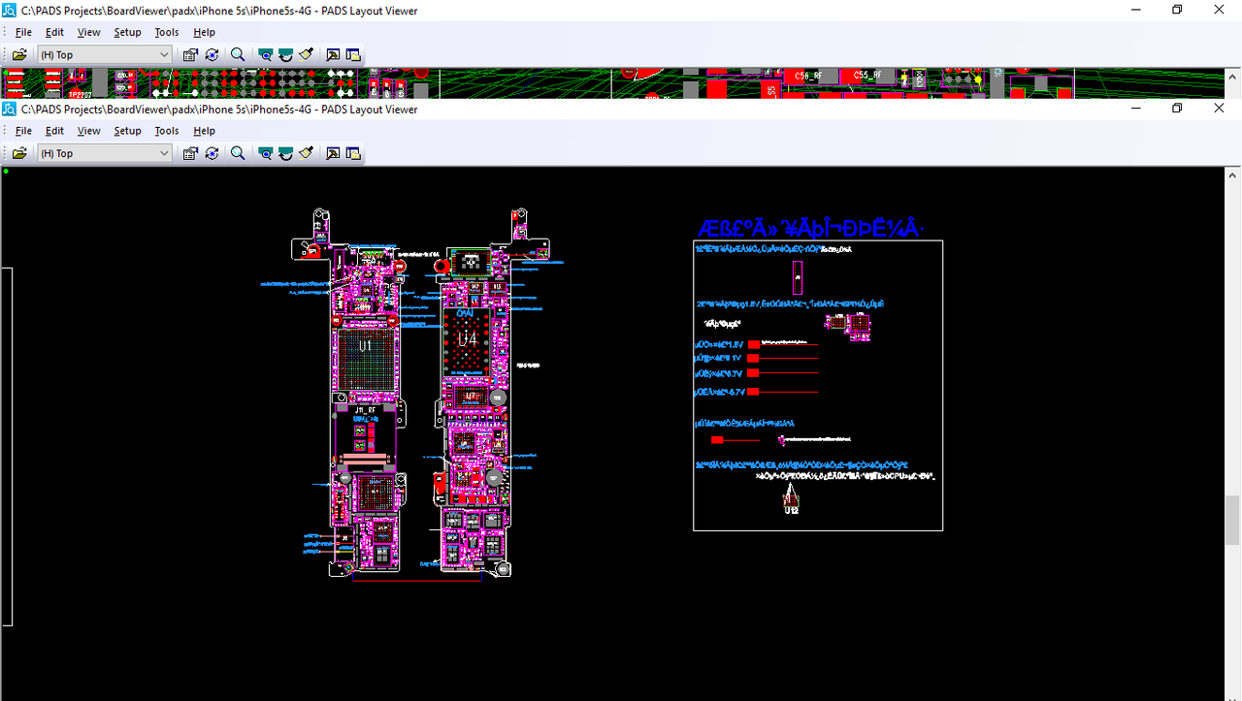Toggle Output Window icon in front window
The image size is (1242, 701).
(x=333, y=153)
